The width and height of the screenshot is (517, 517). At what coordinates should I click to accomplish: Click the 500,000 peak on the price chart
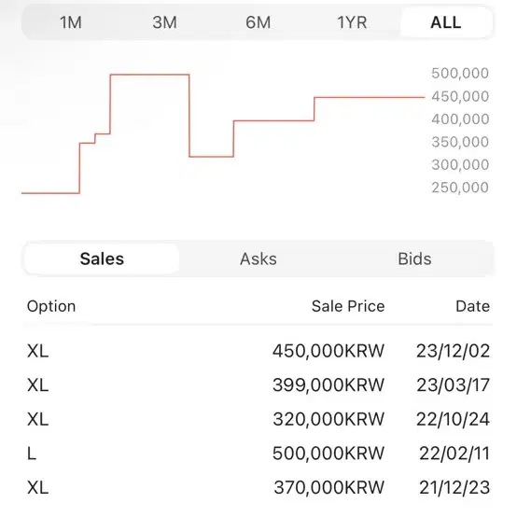pyautogui.click(x=149, y=75)
